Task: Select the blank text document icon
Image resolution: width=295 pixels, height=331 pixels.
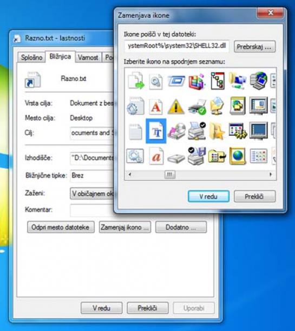Action: point(135,131)
